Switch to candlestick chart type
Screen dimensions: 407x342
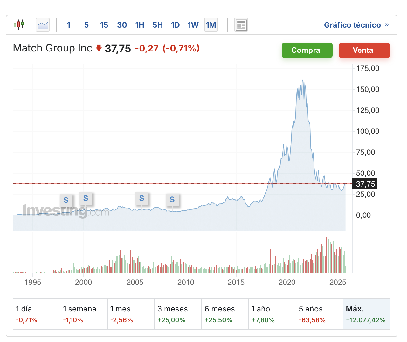tap(19, 24)
